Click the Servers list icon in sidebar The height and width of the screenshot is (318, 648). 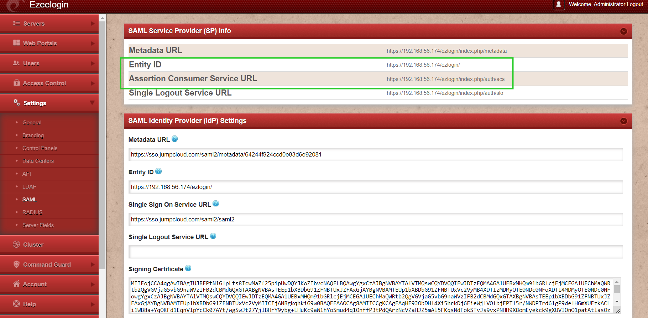point(16,23)
